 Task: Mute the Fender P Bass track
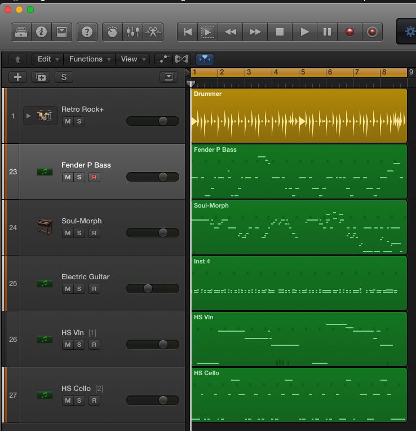coord(68,177)
